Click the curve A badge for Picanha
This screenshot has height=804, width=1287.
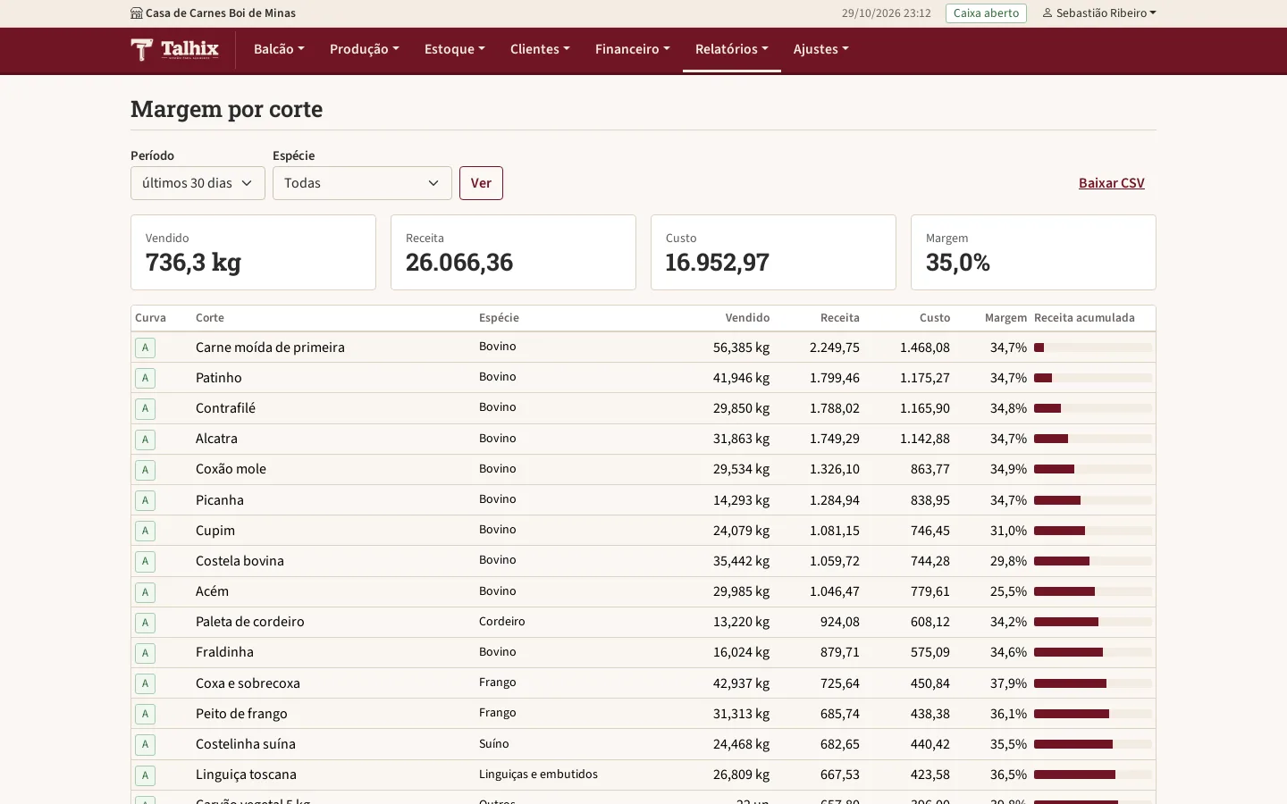145,500
